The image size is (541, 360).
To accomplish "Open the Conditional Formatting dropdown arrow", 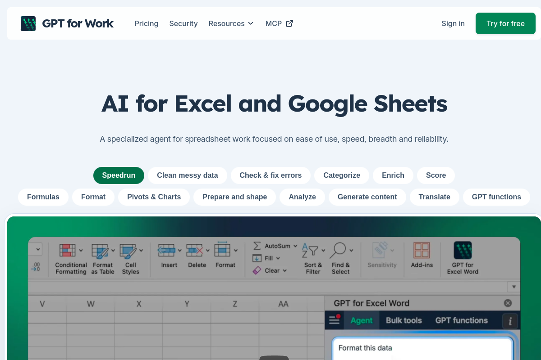I will pyautogui.click(x=81, y=250).
